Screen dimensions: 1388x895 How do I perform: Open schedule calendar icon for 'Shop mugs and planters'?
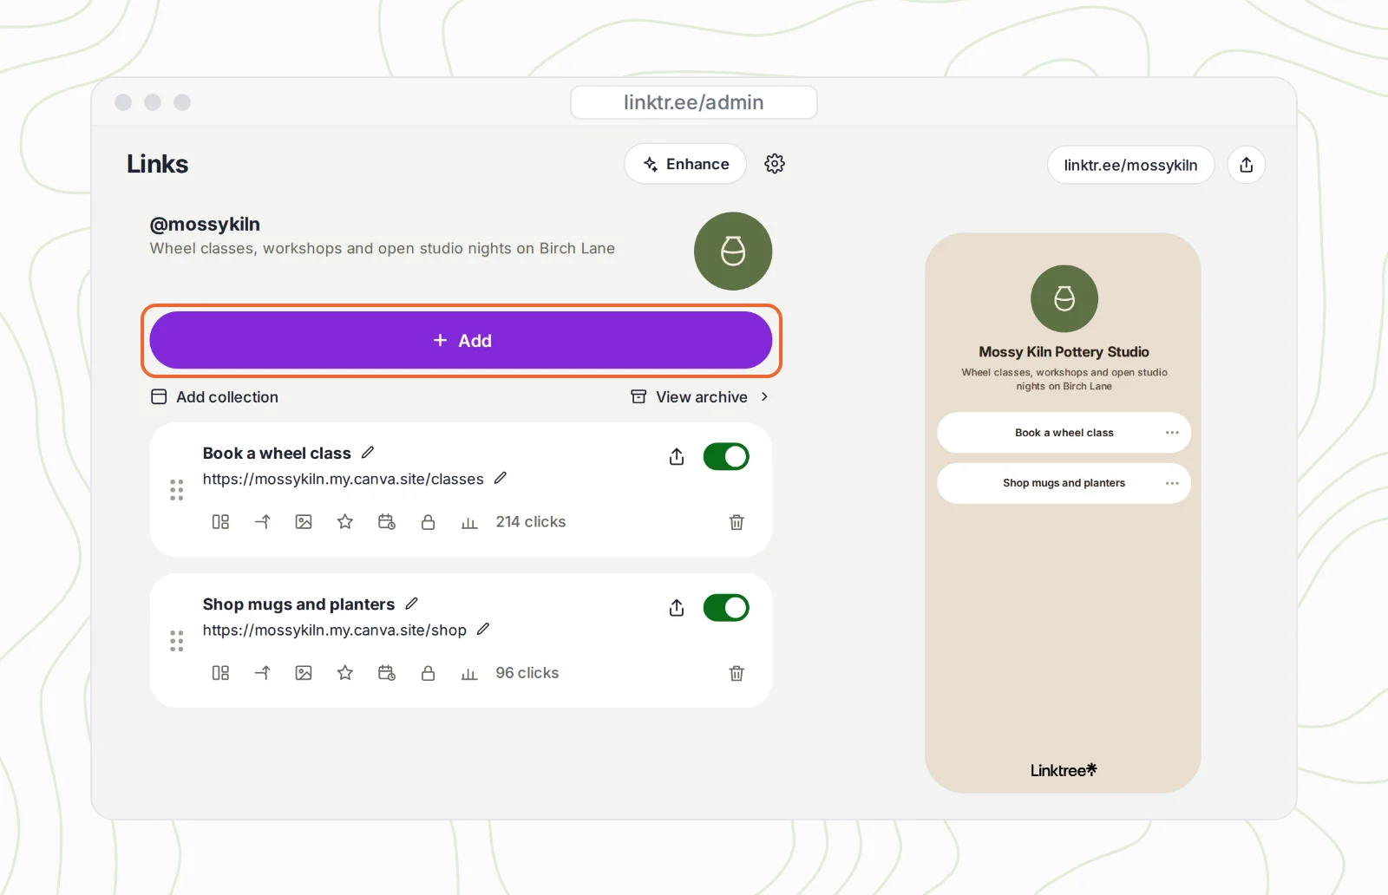(x=387, y=673)
